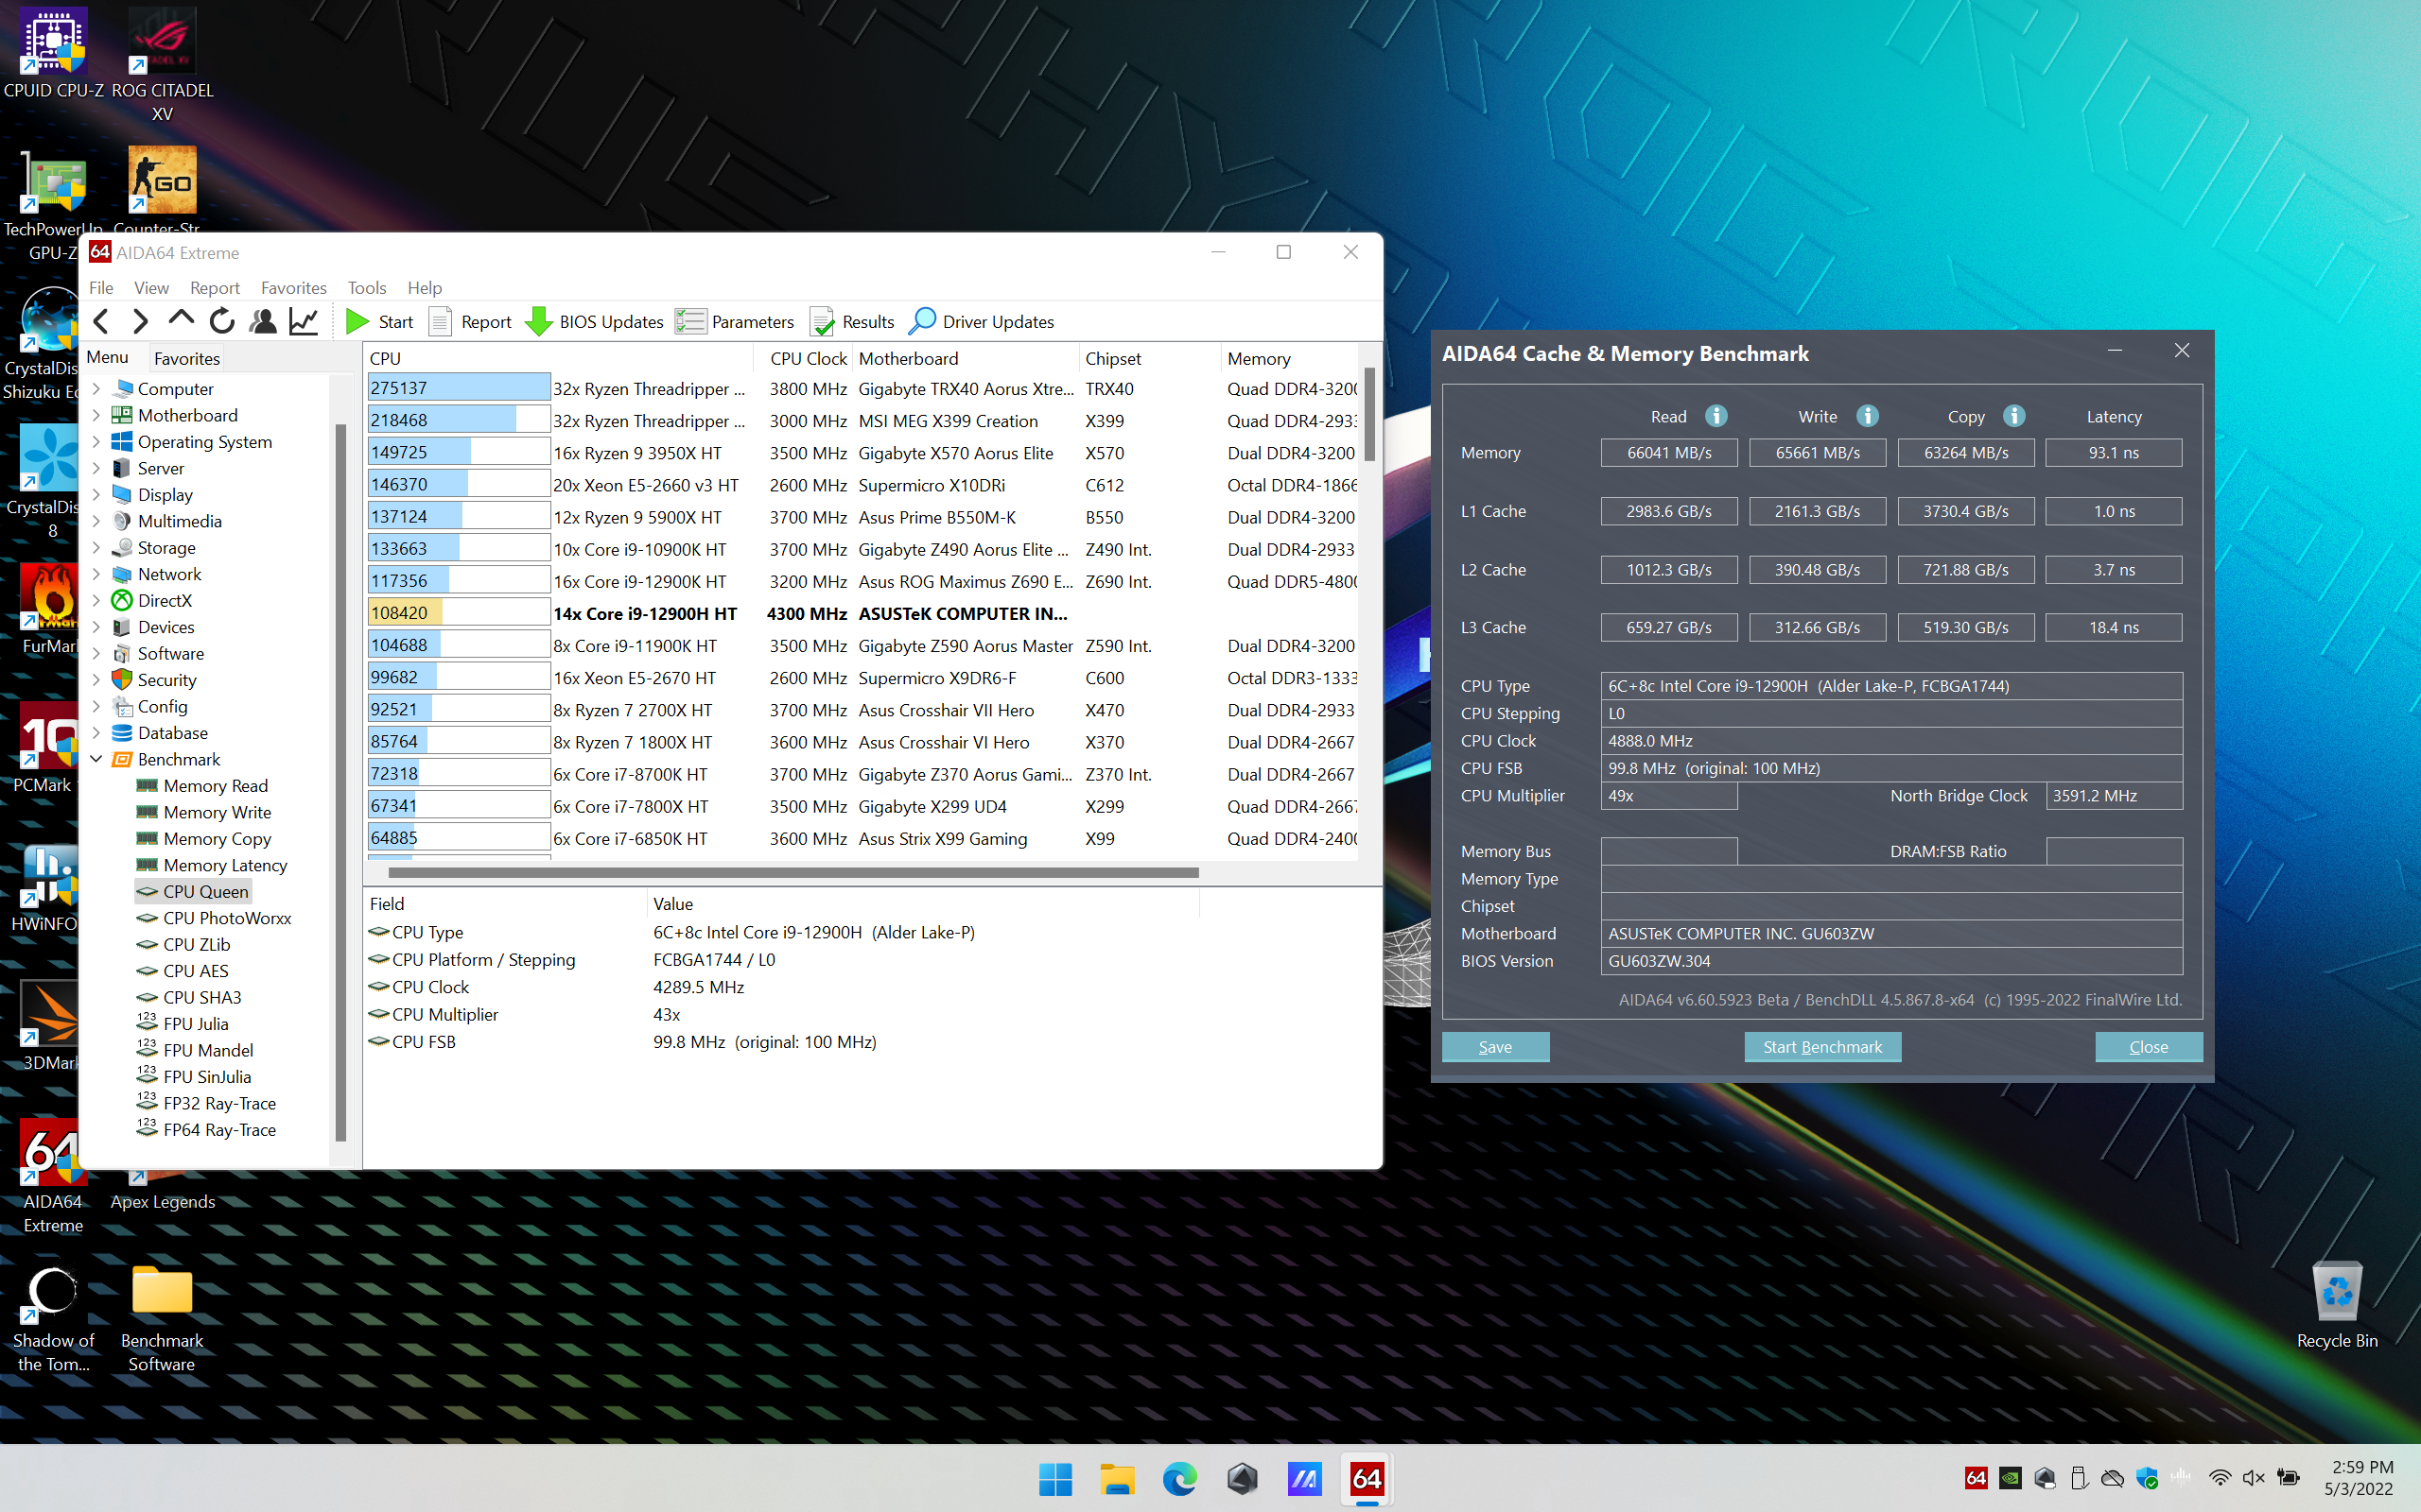The height and width of the screenshot is (1512, 2421).
Task: Click the AIDA64 taskbar icon
Action: coord(1367,1478)
